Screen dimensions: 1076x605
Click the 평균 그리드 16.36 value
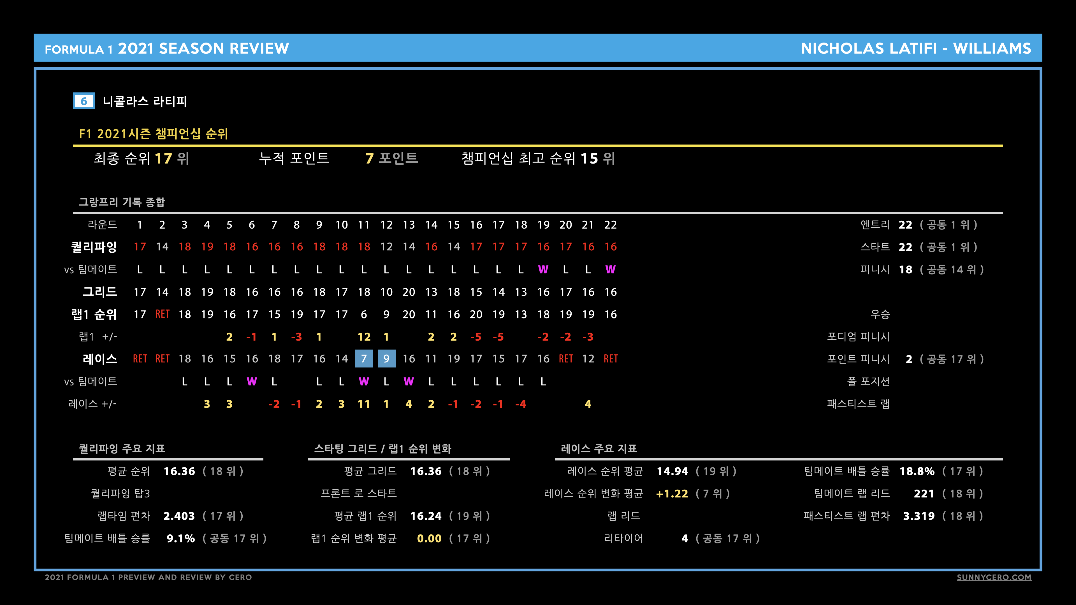coord(426,471)
